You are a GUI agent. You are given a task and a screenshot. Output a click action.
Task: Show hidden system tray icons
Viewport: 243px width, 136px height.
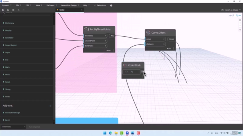[208, 133]
